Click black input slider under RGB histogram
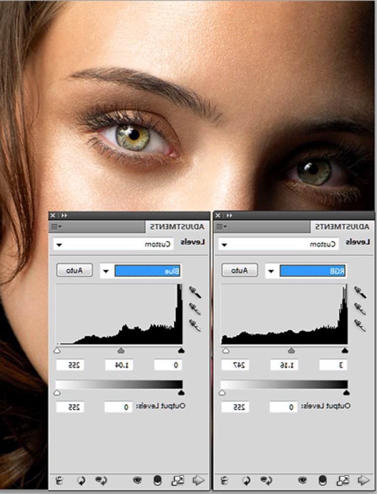Image resolution: width=377 pixels, height=494 pixels. click(x=345, y=350)
